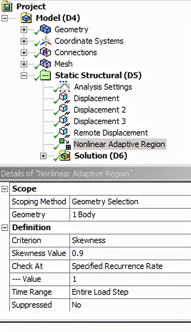Collapse the Scope section in Details
The height and width of the screenshot is (332, 191).
[x=4, y=189]
